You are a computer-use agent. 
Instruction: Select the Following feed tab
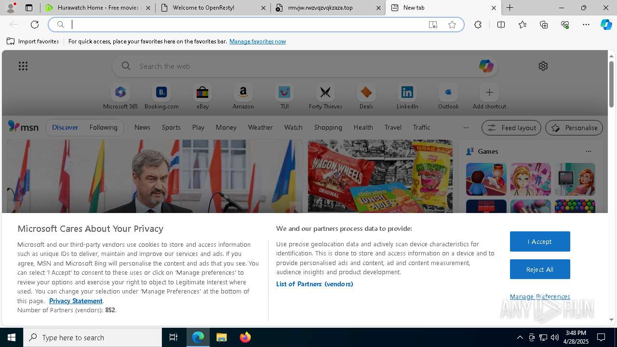tap(103, 127)
